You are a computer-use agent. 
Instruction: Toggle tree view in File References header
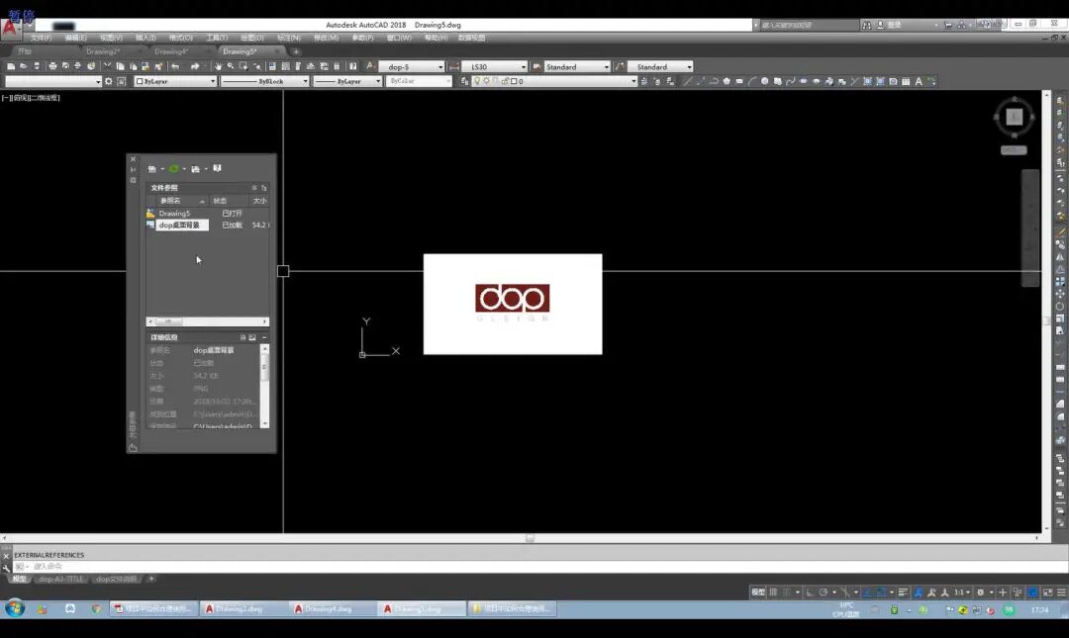(264, 188)
